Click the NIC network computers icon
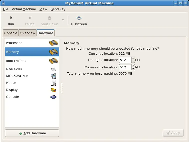The image size is (189, 142). click(53, 76)
